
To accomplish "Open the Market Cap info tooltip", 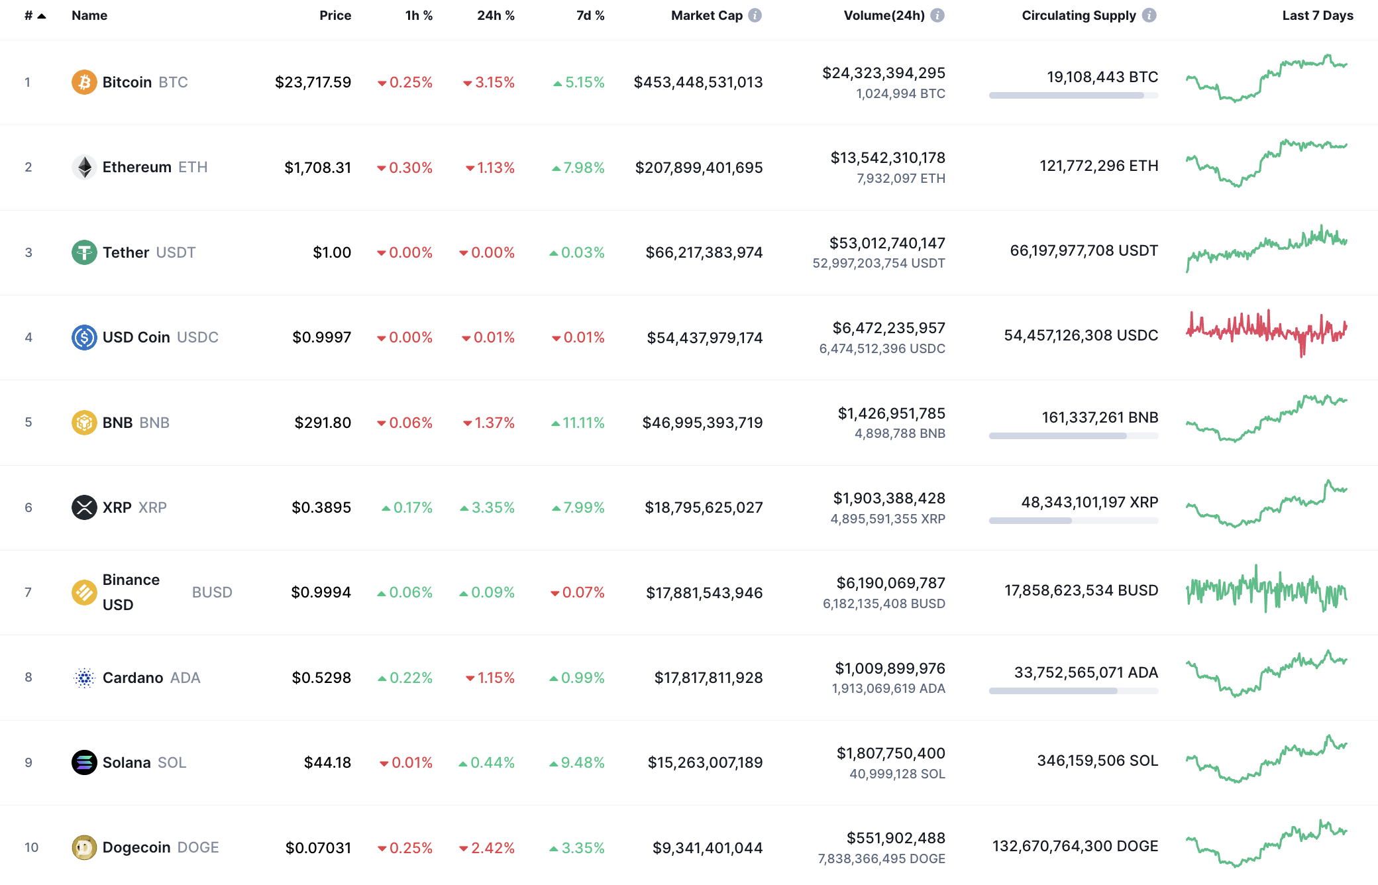I will point(755,15).
